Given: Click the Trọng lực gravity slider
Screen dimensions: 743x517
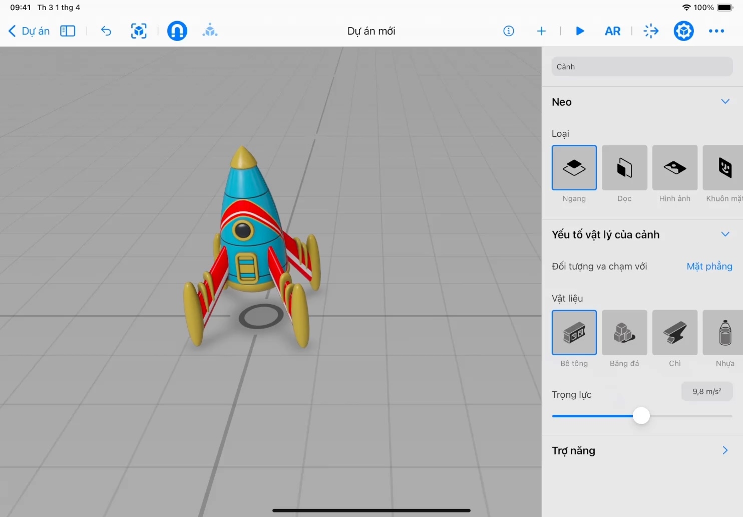Looking at the screenshot, I should (641, 416).
